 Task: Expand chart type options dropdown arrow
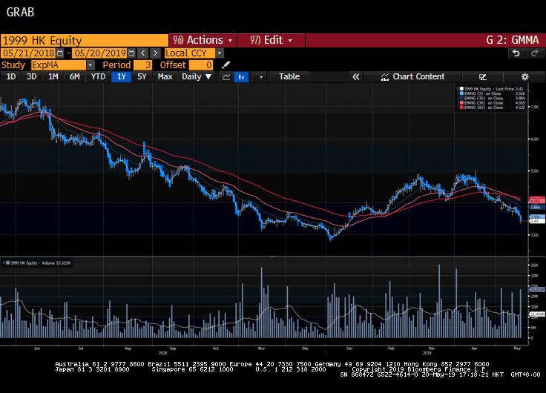point(261,76)
